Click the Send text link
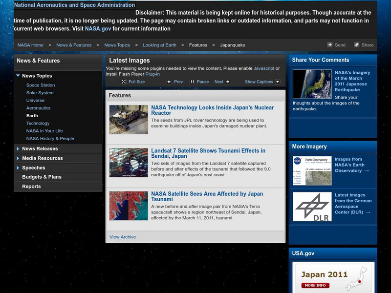 coord(340,45)
